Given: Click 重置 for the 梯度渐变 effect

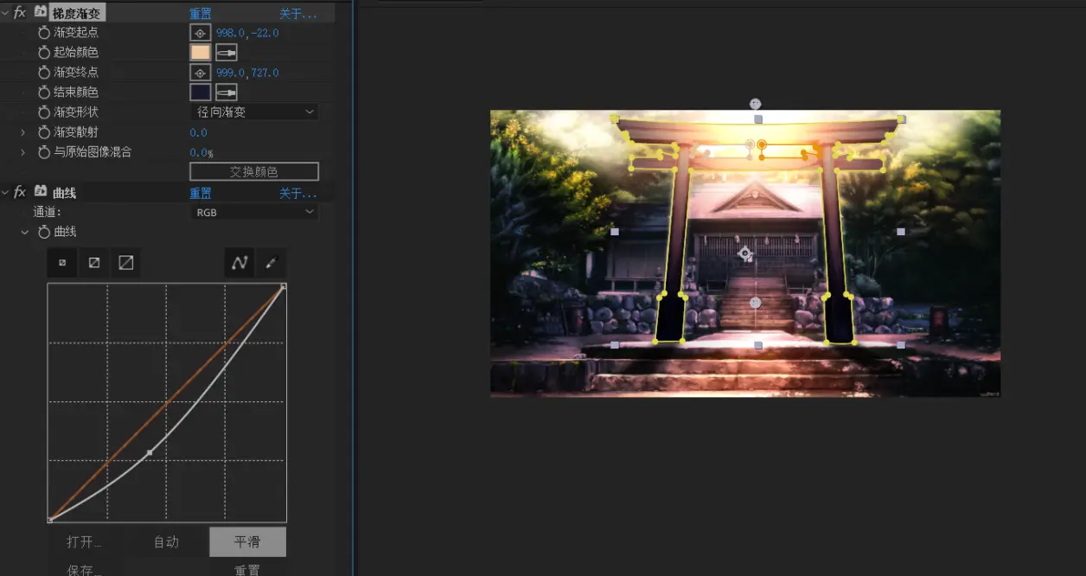Looking at the screenshot, I should pos(201,14).
